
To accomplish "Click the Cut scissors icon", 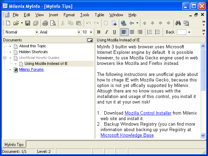I will tap(63, 23).
